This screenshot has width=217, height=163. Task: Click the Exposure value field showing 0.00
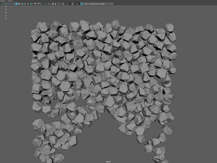tap(68, 4)
